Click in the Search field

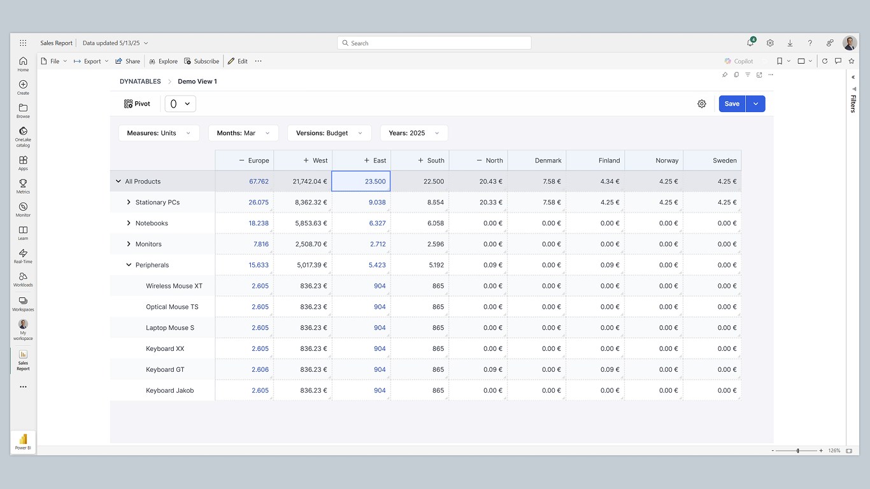click(x=434, y=43)
